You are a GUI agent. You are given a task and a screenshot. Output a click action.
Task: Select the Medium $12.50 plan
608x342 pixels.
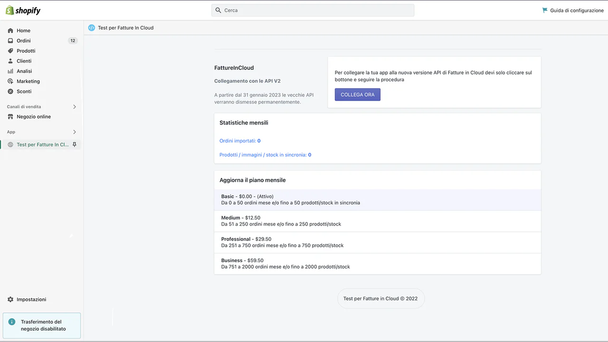pos(378,221)
